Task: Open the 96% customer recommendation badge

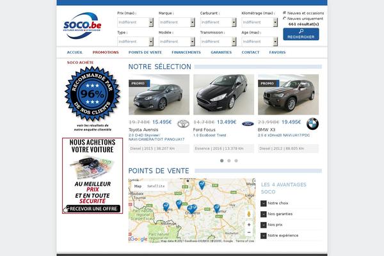Action: [x=93, y=93]
